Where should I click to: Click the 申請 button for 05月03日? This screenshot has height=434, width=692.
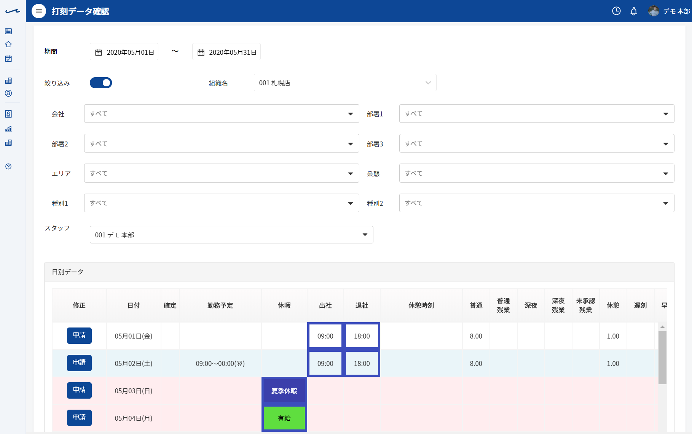(x=79, y=390)
